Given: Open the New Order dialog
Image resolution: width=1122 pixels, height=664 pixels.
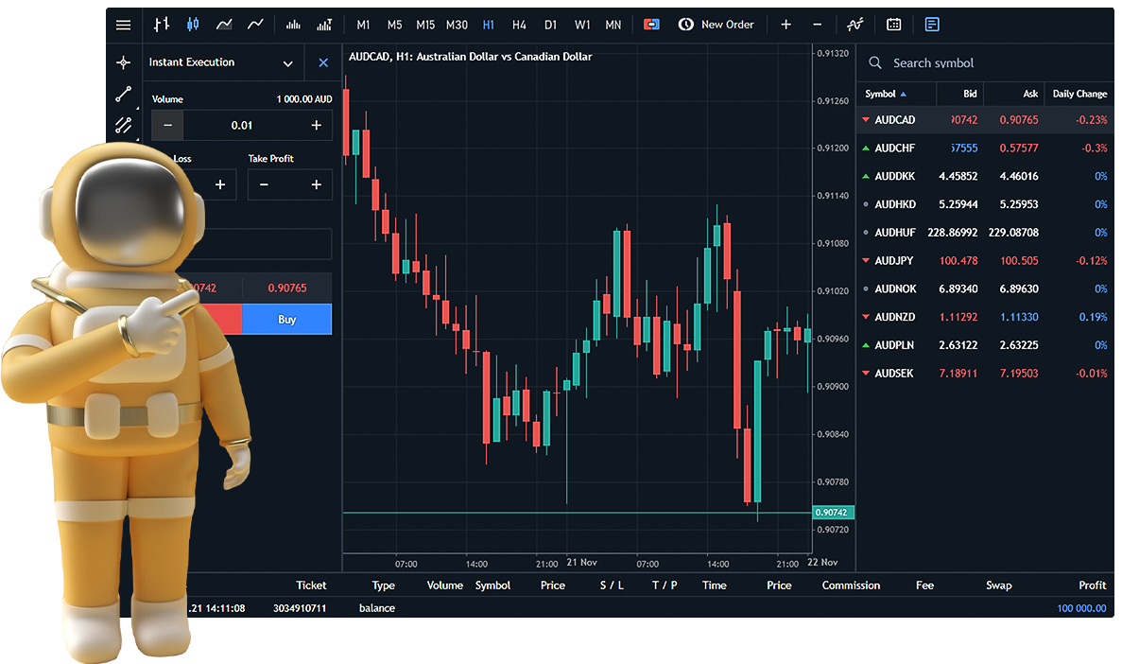Looking at the screenshot, I should pyautogui.click(x=716, y=25).
